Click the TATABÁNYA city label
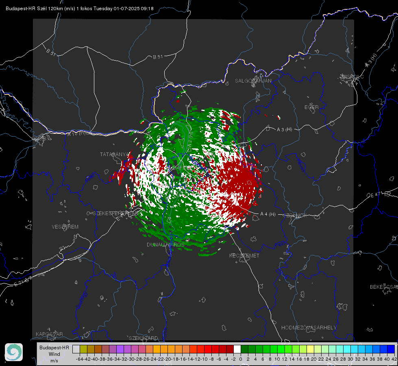398x366 pixels. point(115,154)
